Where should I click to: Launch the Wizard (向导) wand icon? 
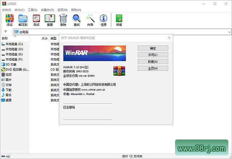coord(90,18)
